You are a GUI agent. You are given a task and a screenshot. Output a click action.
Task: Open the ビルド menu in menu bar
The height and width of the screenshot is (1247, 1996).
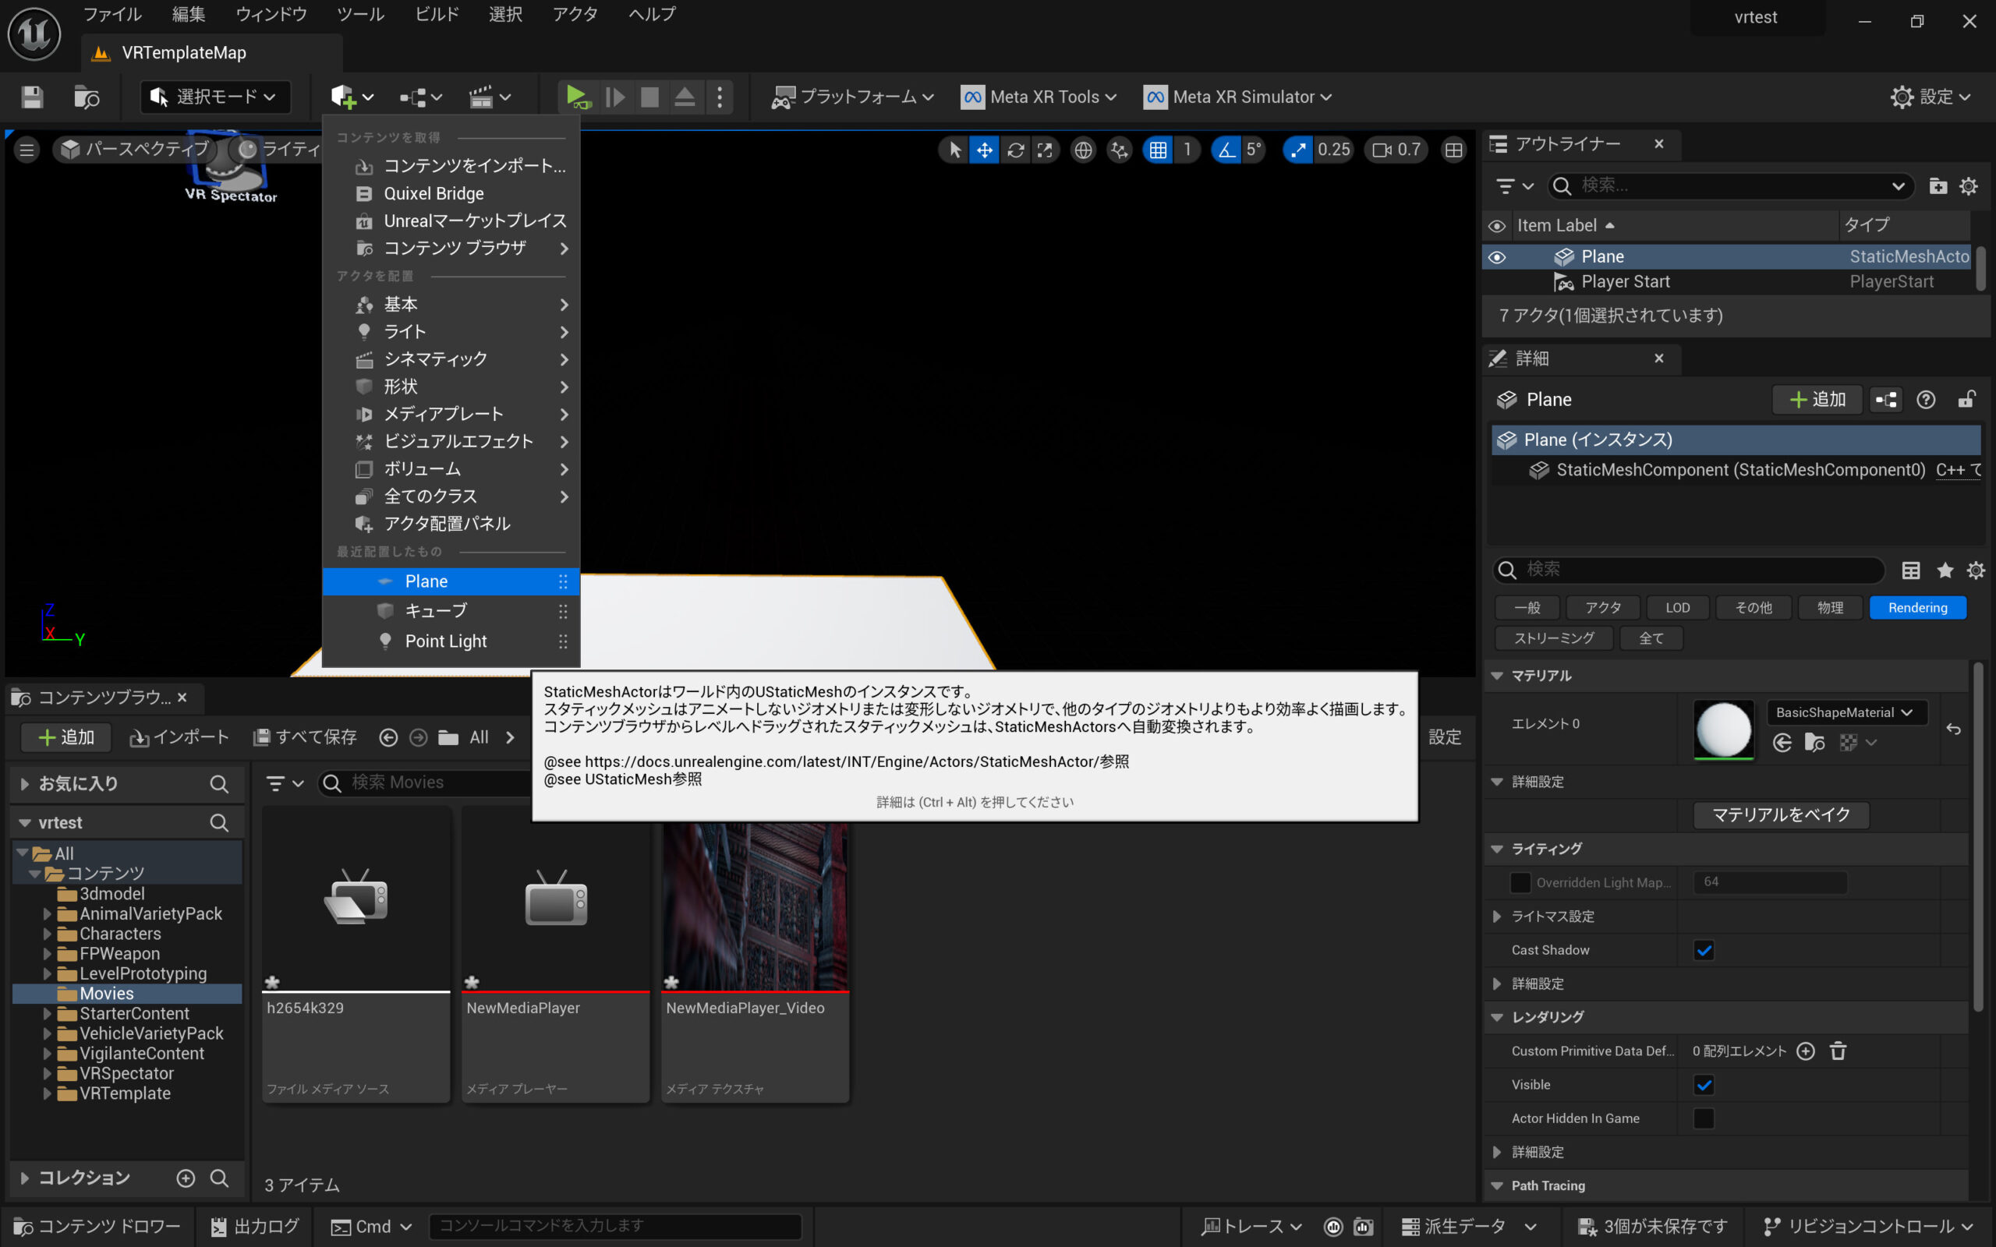click(x=437, y=14)
